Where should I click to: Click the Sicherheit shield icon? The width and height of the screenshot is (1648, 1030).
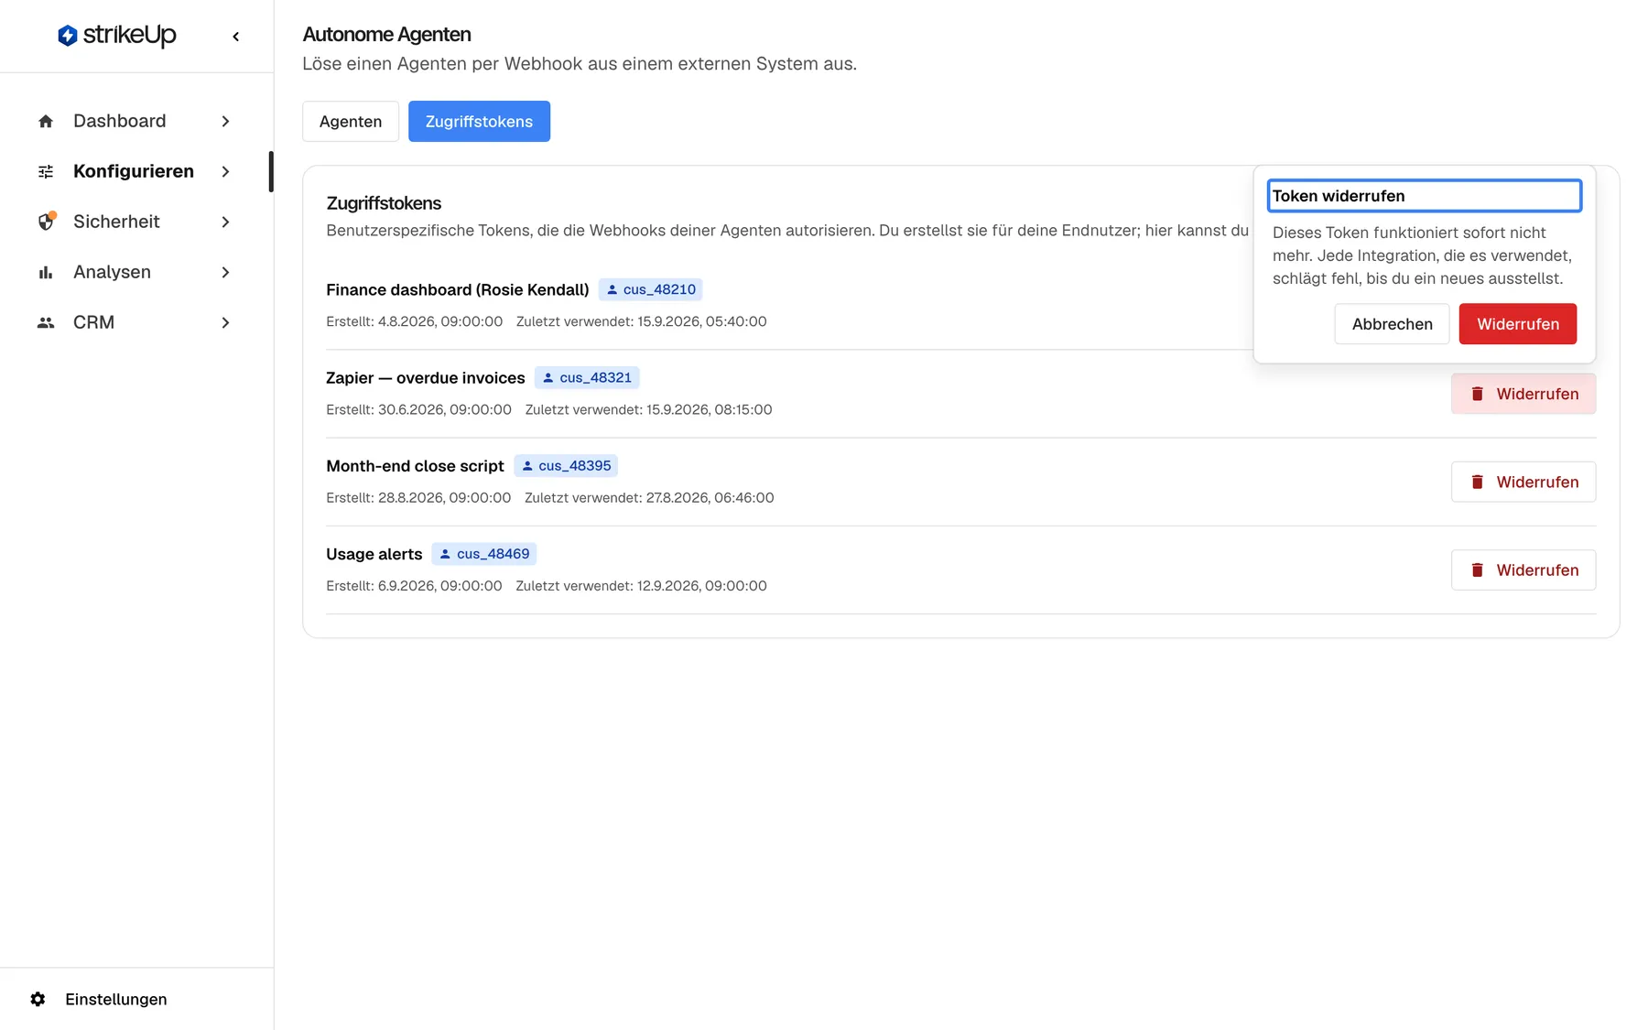click(47, 222)
